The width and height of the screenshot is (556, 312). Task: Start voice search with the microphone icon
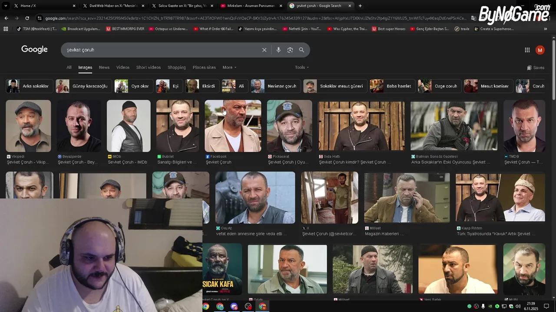coord(278,50)
